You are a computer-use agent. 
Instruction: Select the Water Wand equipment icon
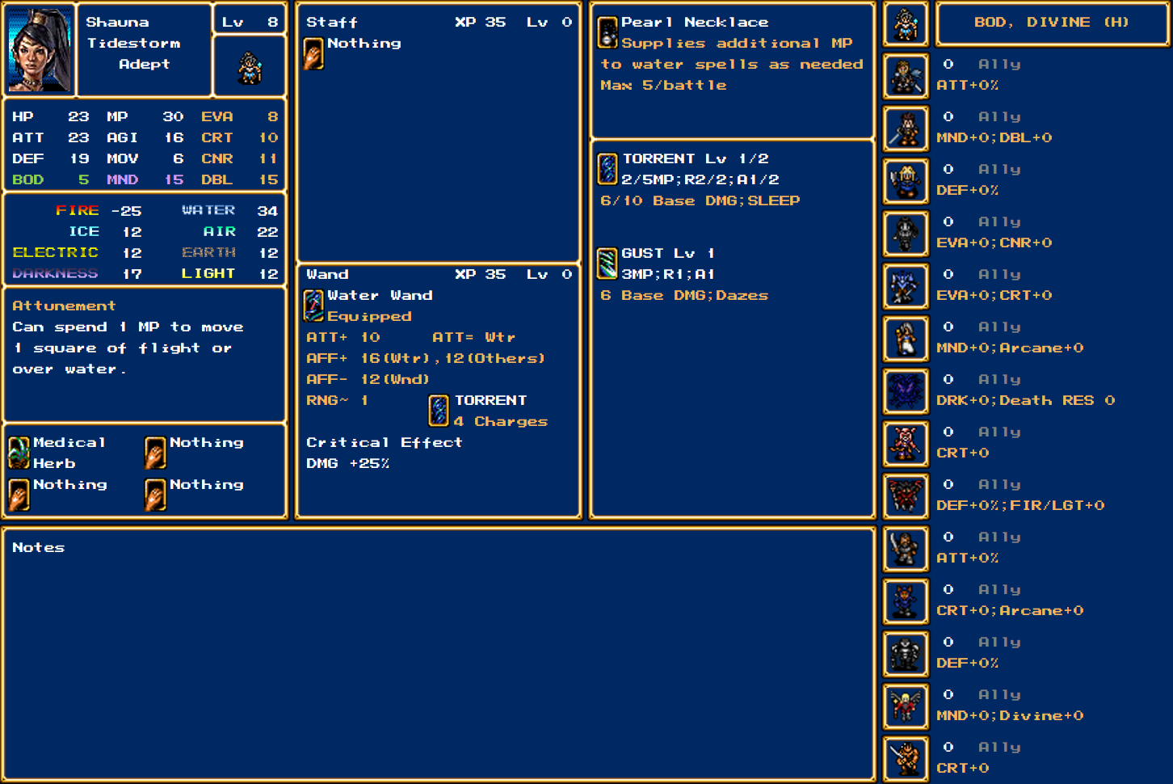pyautogui.click(x=313, y=306)
